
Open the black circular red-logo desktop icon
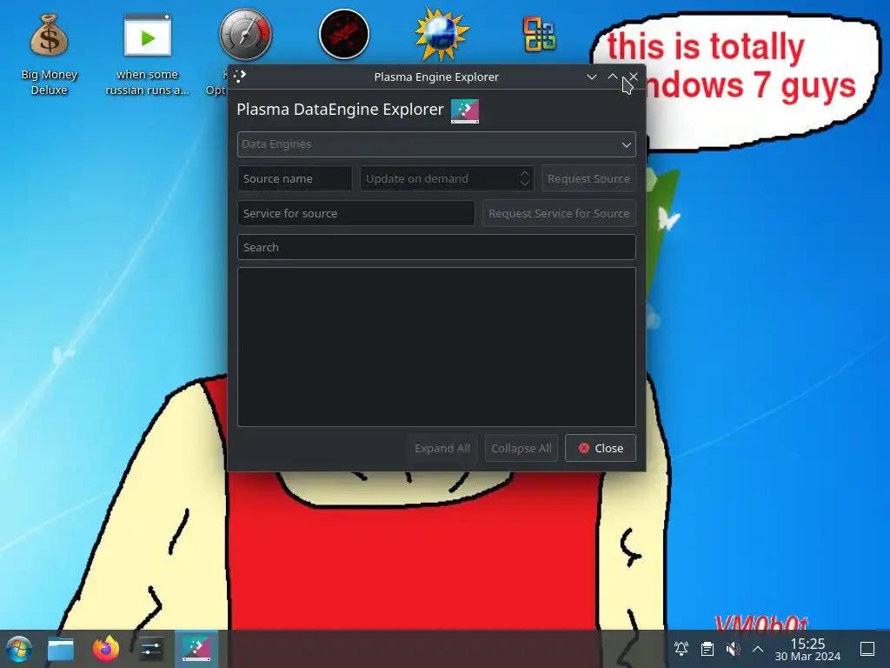click(344, 34)
